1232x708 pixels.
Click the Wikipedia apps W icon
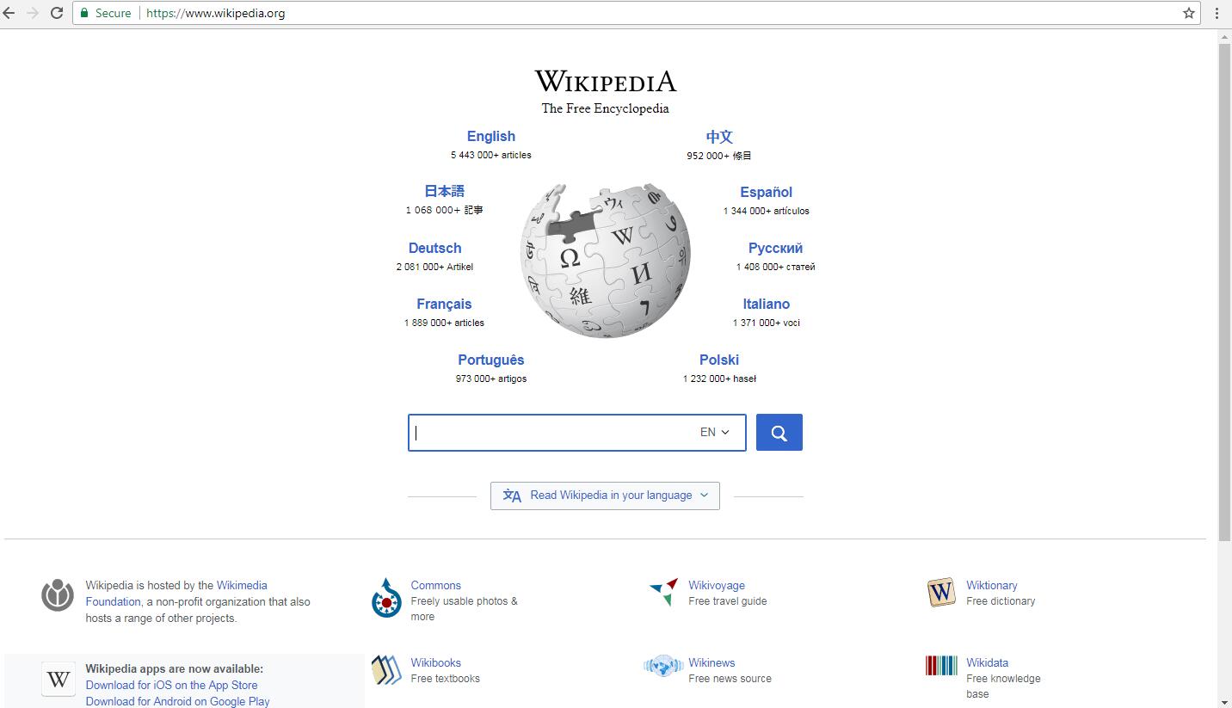(x=58, y=679)
